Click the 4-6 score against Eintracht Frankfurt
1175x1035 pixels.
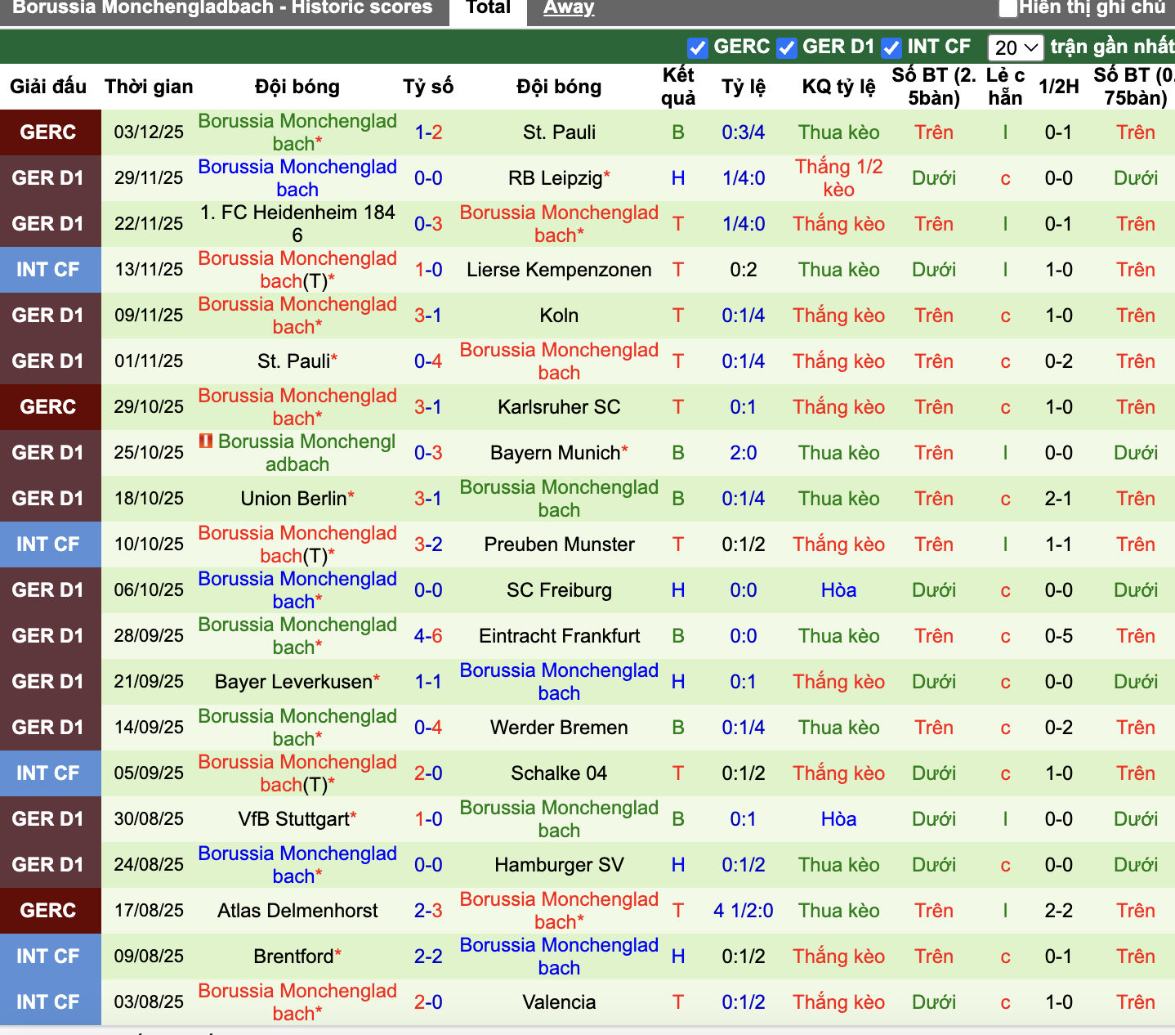point(428,636)
